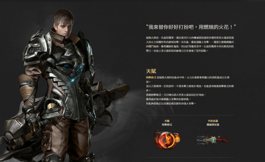Select the 機械發射器 caption text
The height and width of the screenshot is (162, 265).
(213, 125)
